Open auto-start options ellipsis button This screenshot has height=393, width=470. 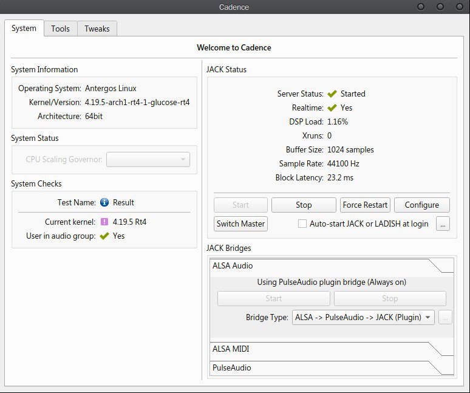click(443, 224)
